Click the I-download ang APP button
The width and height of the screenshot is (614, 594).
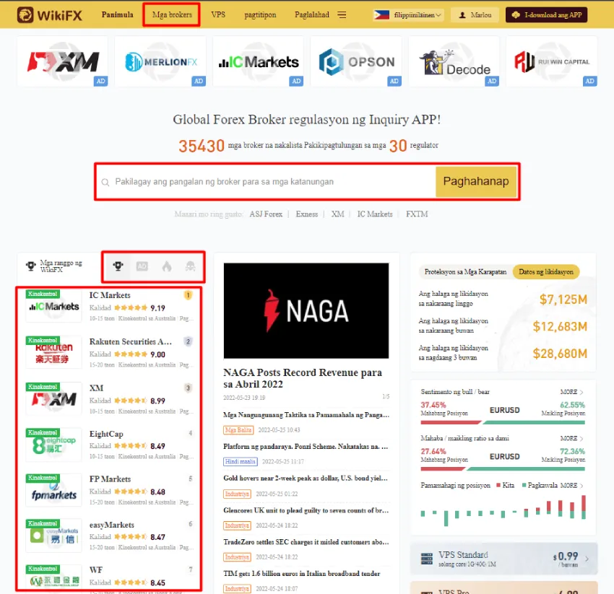tap(546, 15)
